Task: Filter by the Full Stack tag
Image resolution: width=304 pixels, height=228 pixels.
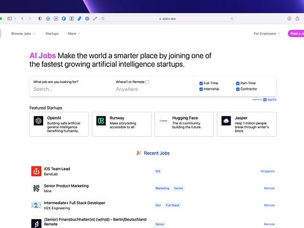Action: click(x=172, y=205)
